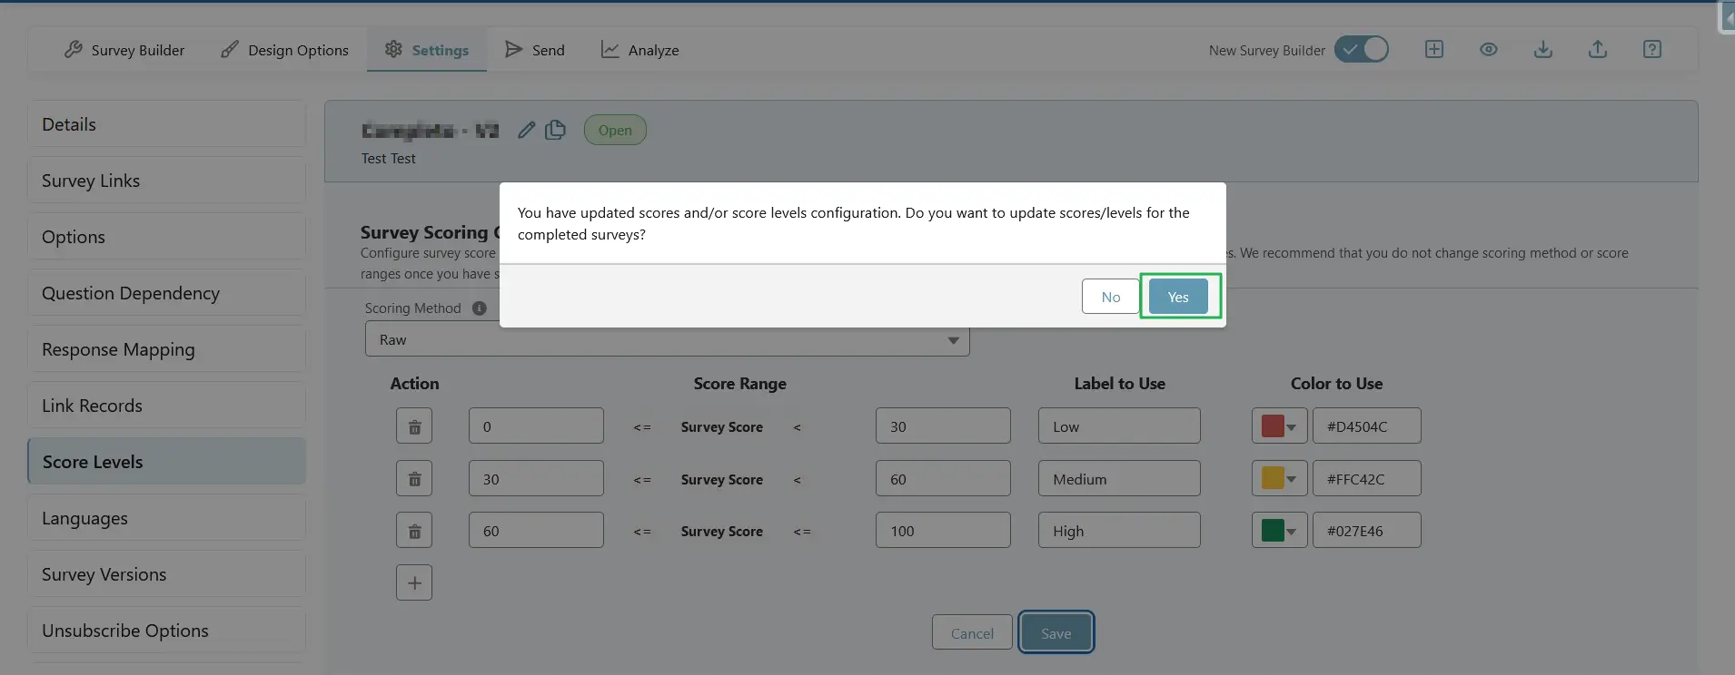The image size is (1735, 675).
Task: Add a new score range row
Action: coord(414,582)
